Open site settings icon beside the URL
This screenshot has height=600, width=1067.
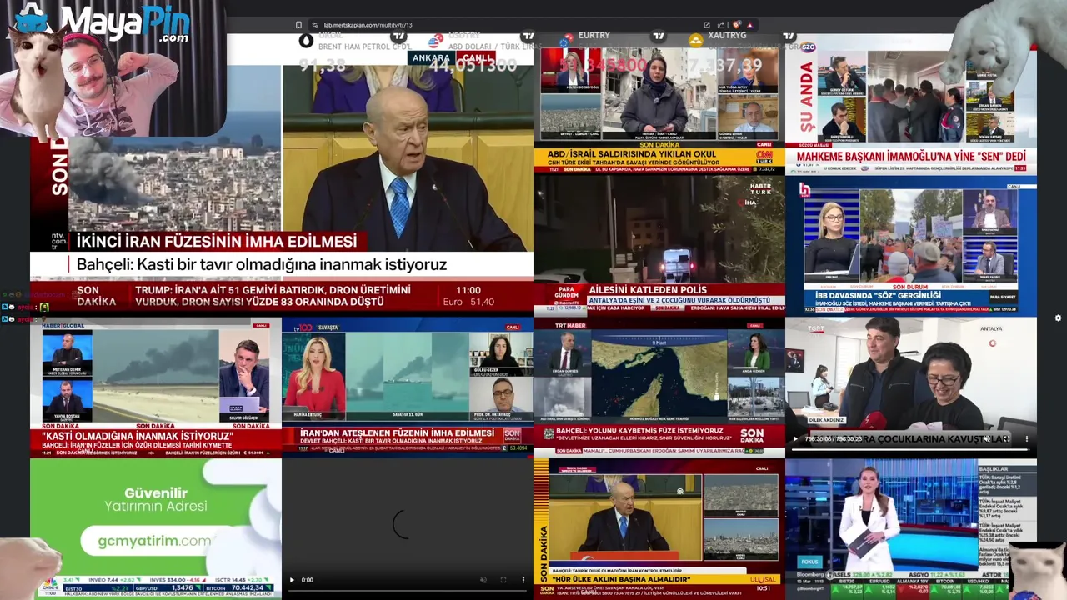click(314, 25)
